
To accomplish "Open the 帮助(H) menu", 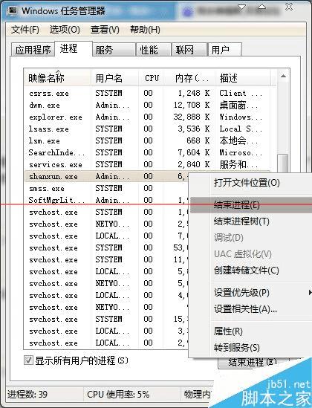I will click(x=145, y=30).
